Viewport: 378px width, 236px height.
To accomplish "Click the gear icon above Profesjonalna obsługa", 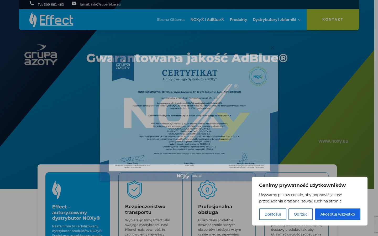I will (207, 189).
